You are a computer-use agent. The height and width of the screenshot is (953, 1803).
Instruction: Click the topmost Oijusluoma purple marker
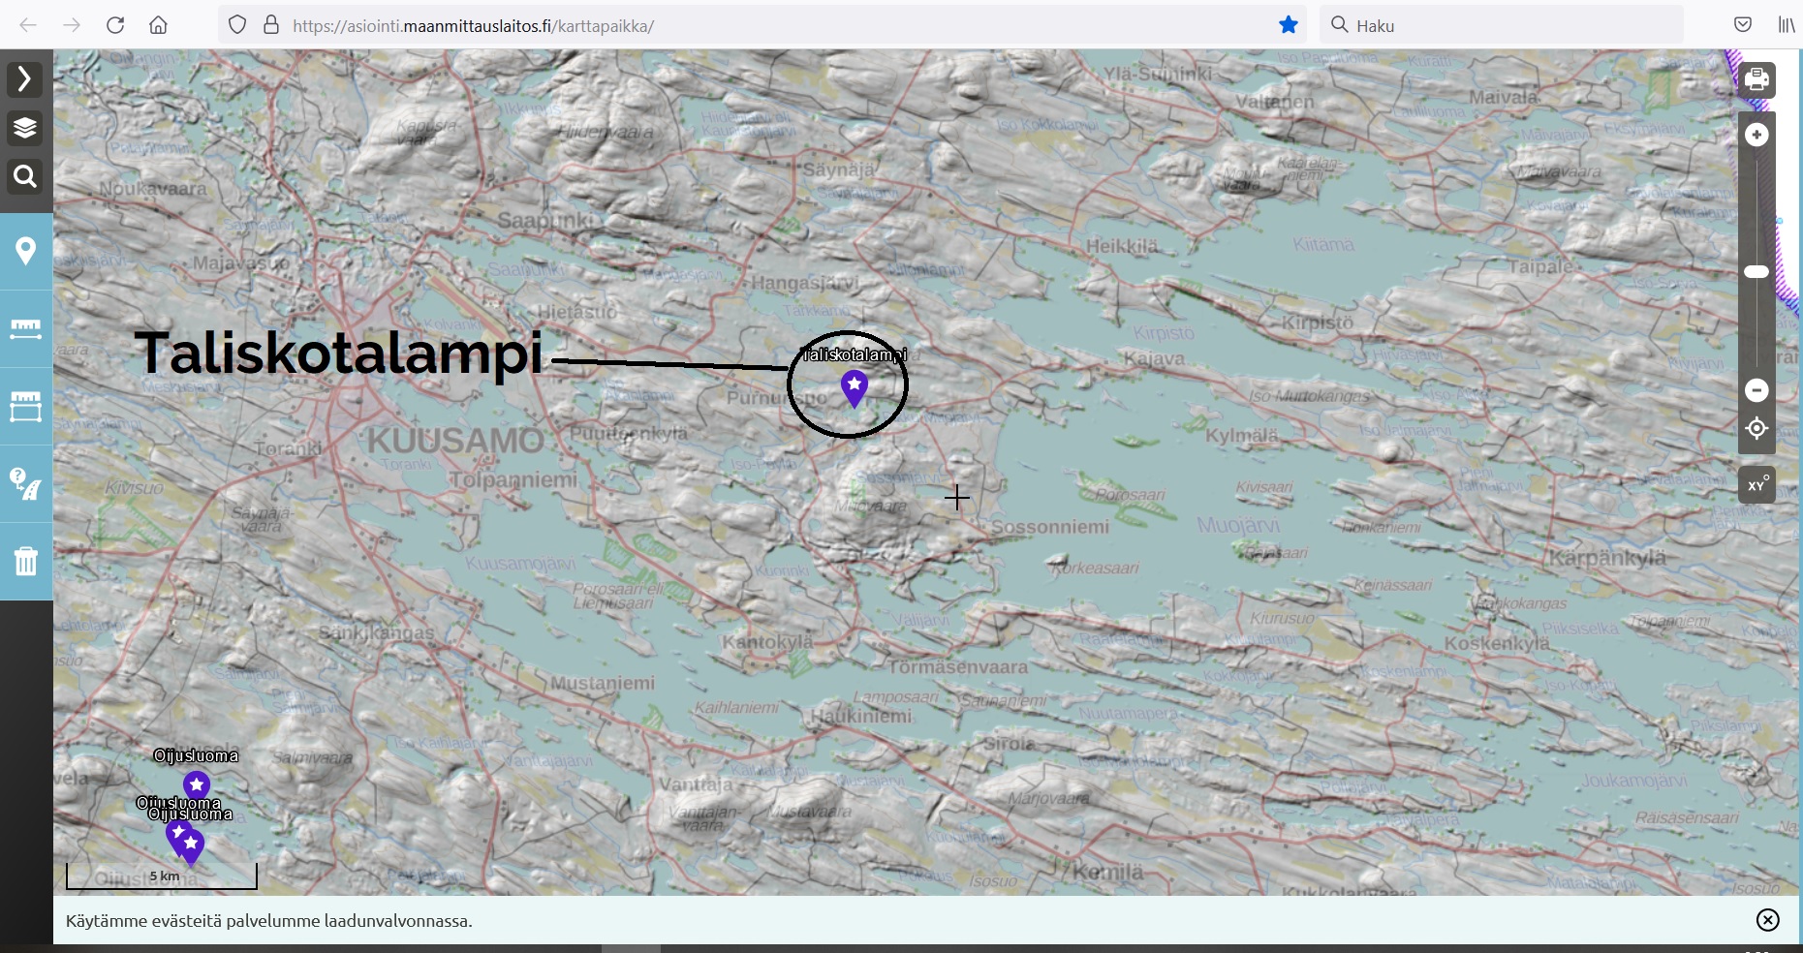pos(197,786)
